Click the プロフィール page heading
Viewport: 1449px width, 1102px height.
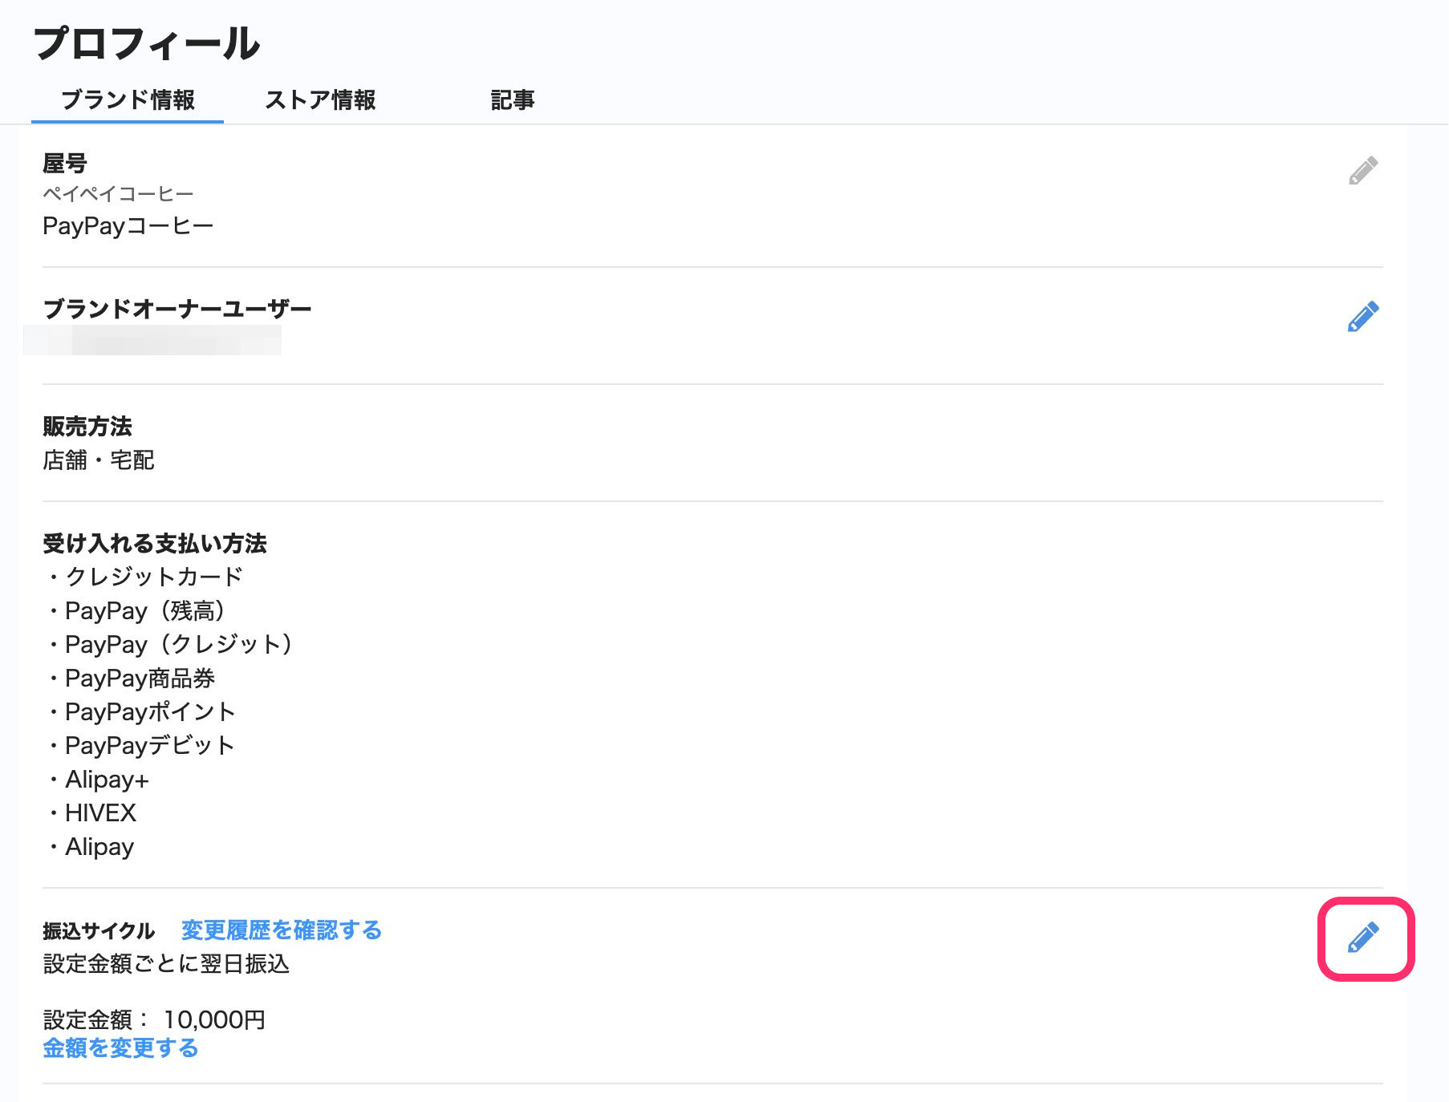tap(147, 43)
